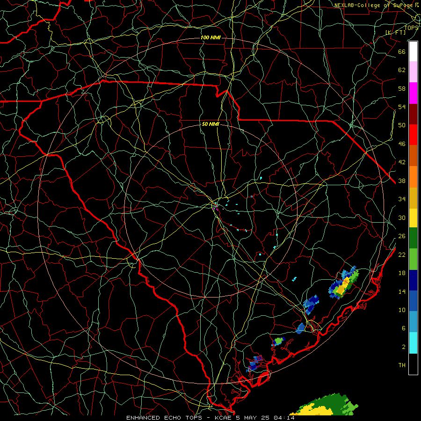This screenshot has height=421, width=421.
Task: Click the "14" legend value
Action: tap(402, 291)
